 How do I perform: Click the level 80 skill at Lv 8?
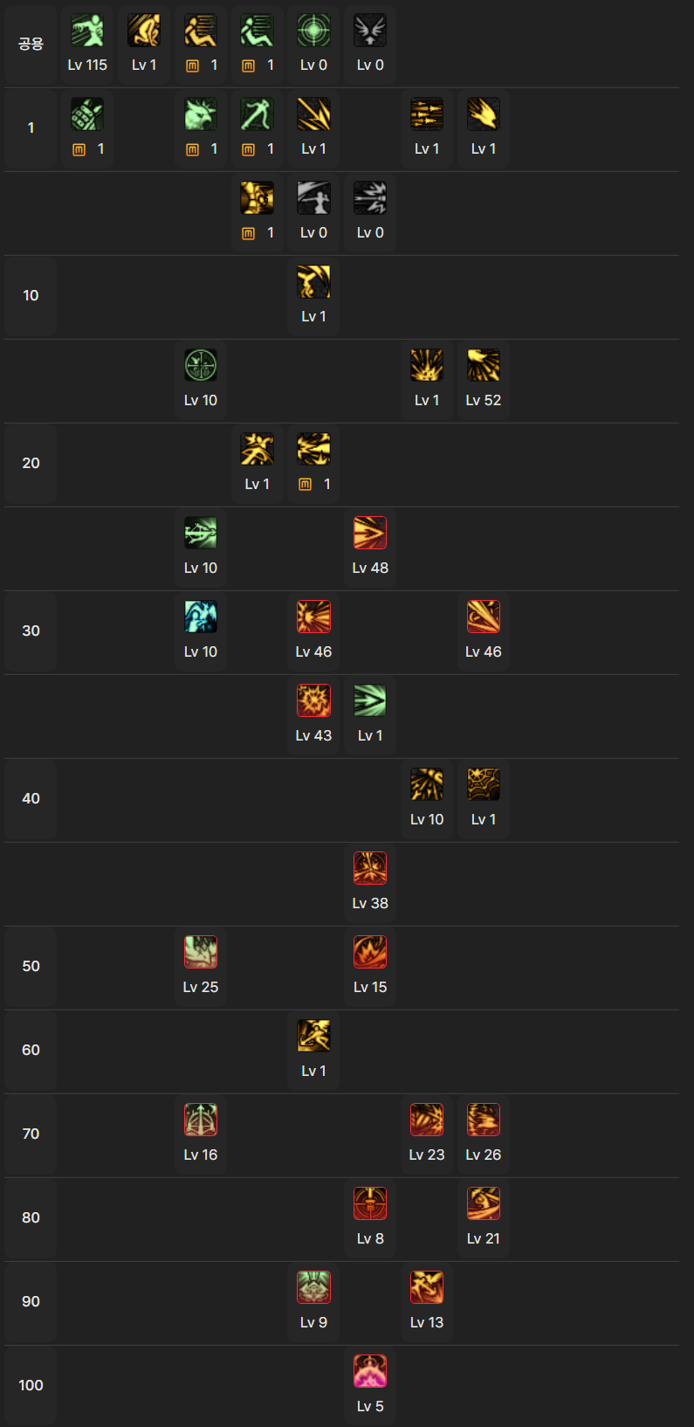pyautogui.click(x=370, y=1204)
